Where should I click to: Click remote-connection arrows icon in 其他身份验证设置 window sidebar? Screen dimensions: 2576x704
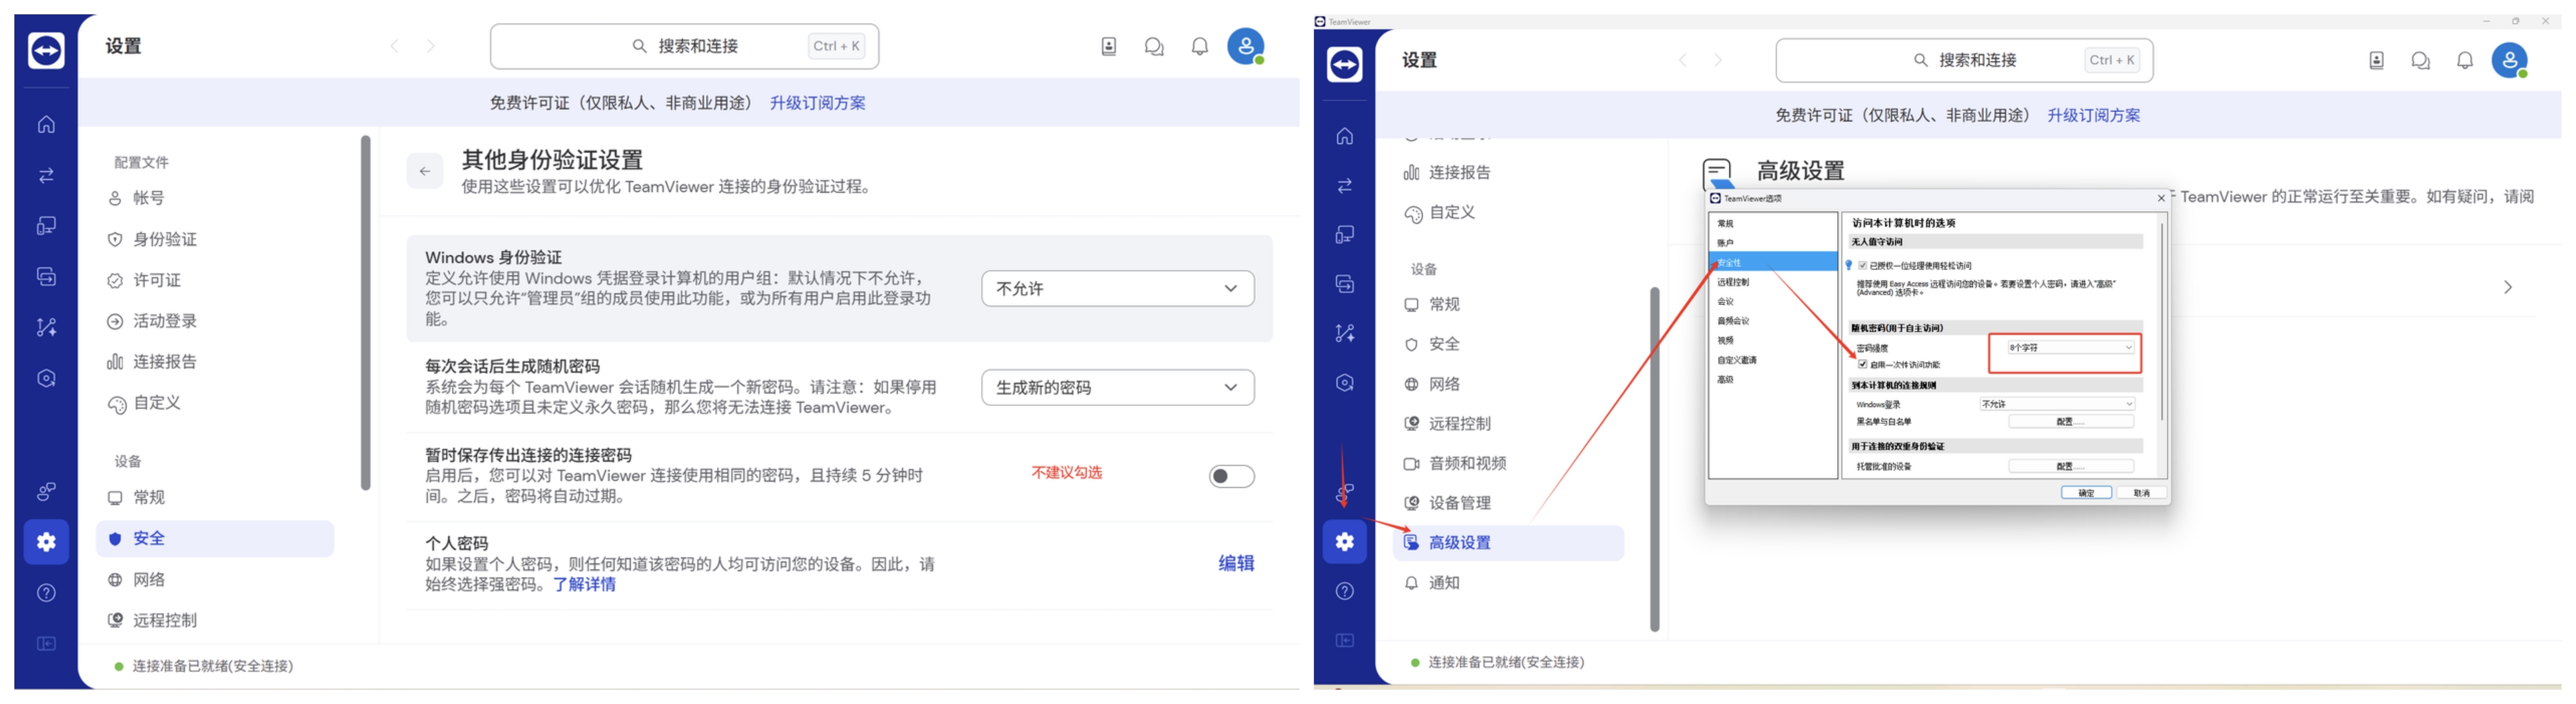(x=46, y=176)
